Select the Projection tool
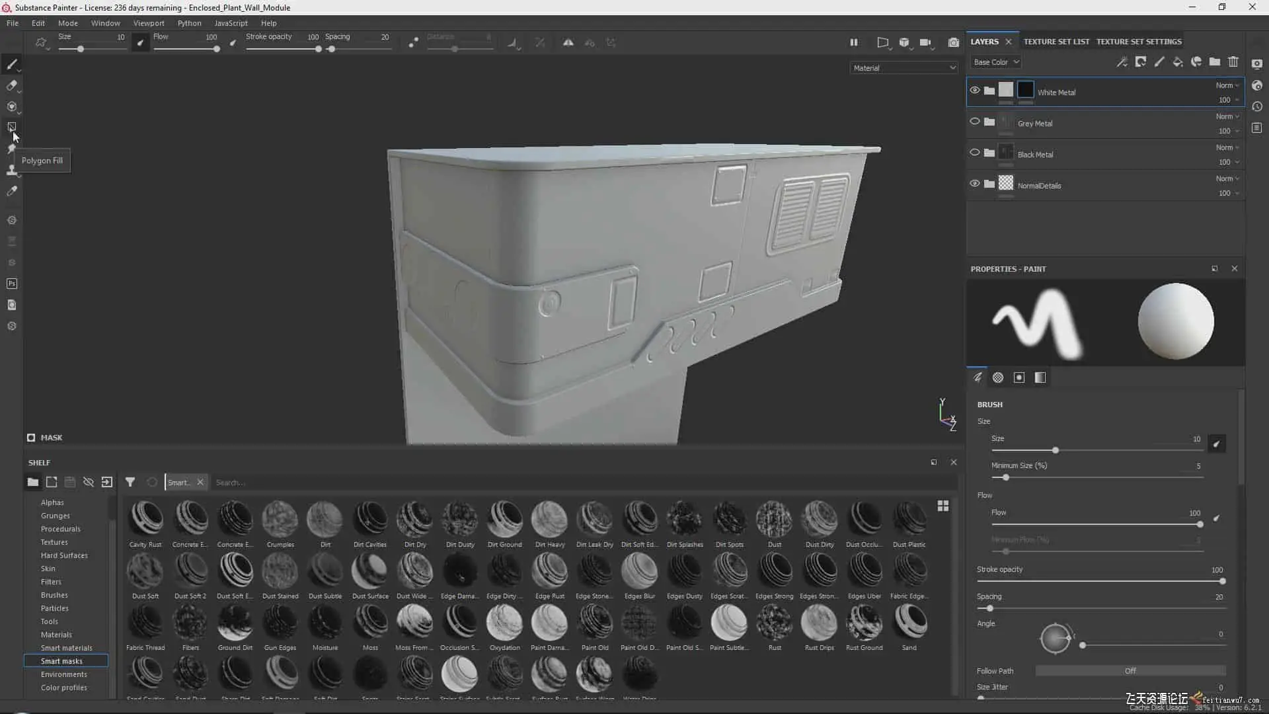The width and height of the screenshot is (1269, 714). [x=11, y=106]
